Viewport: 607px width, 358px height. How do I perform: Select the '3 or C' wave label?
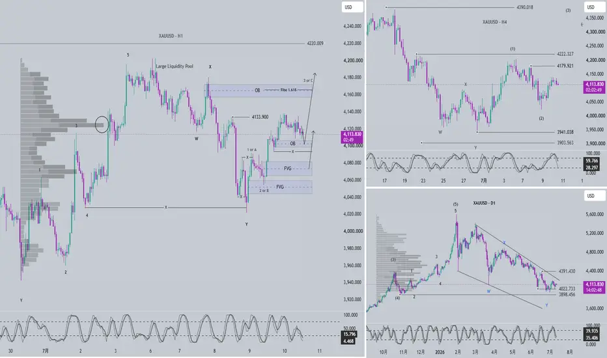coord(308,81)
